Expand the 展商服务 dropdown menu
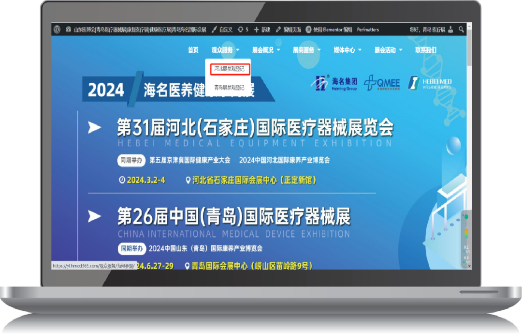Screen dimensions: 522x334 (x=306, y=50)
